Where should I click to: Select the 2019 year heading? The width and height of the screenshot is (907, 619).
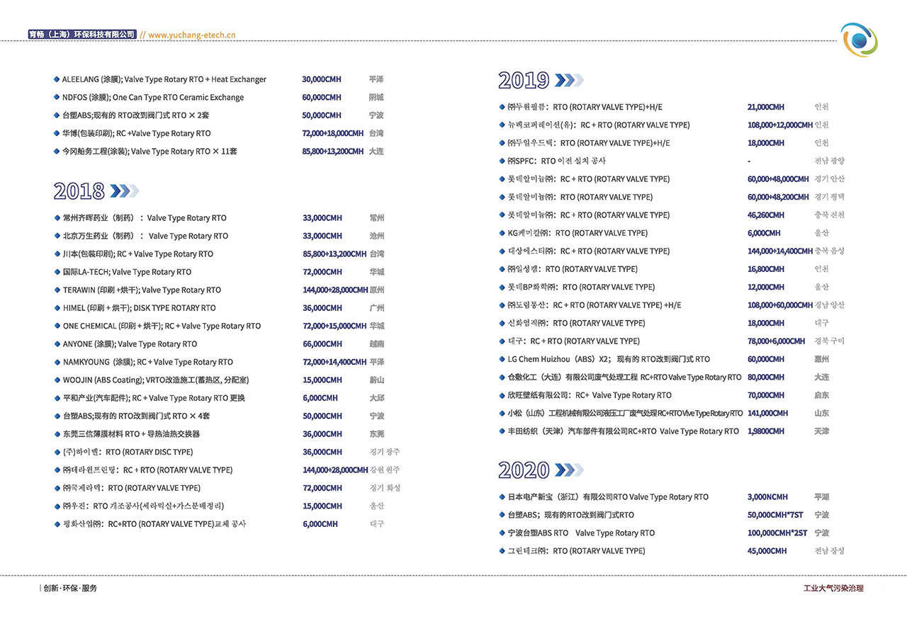(x=524, y=80)
